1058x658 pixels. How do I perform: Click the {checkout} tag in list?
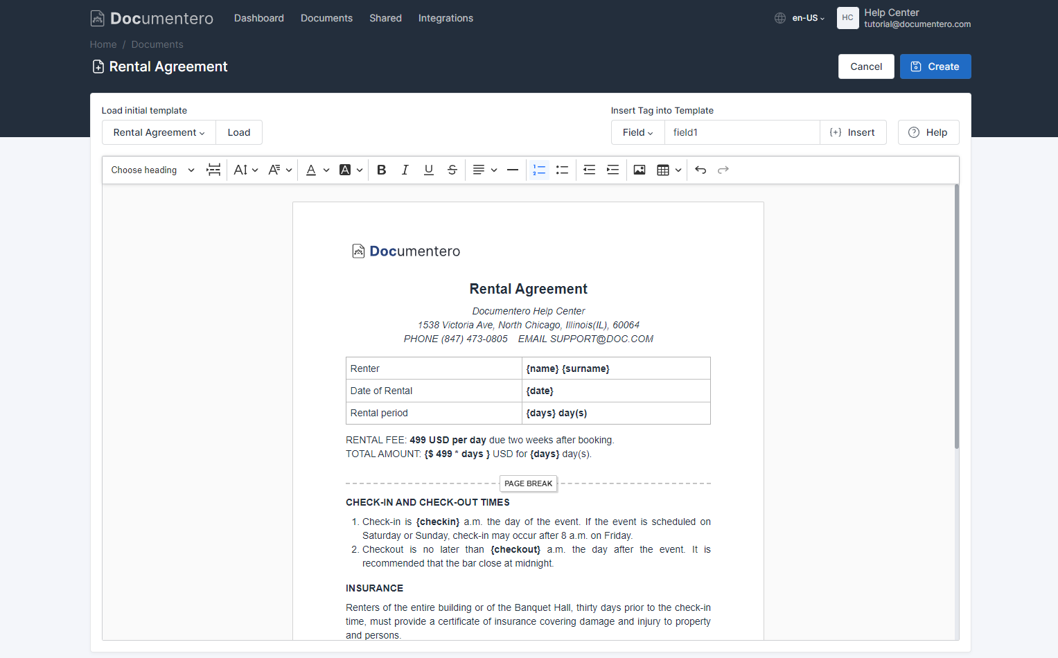[515, 549]
